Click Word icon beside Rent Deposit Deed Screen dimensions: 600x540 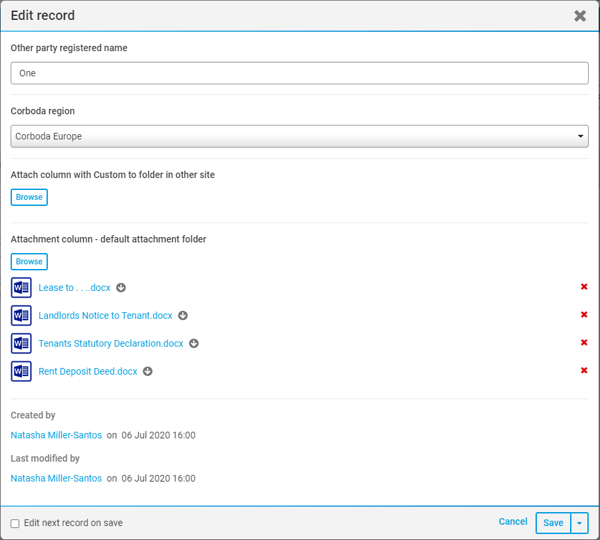[21, 371]
